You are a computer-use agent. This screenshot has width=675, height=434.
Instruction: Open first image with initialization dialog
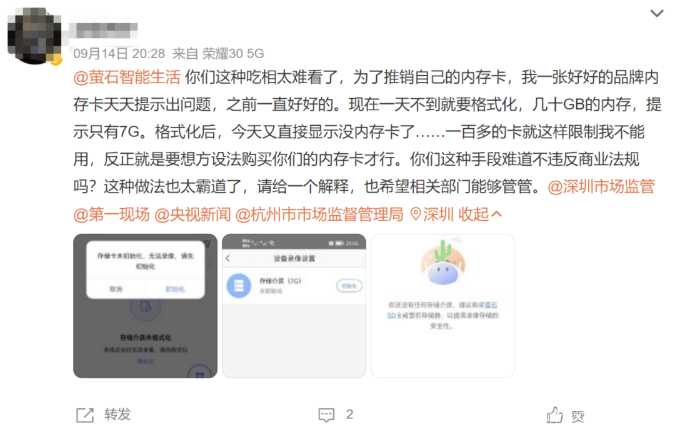point(145,306)
